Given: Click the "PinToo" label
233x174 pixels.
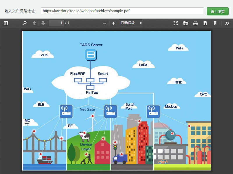Looking at the screenshot, I should point(92,93).
